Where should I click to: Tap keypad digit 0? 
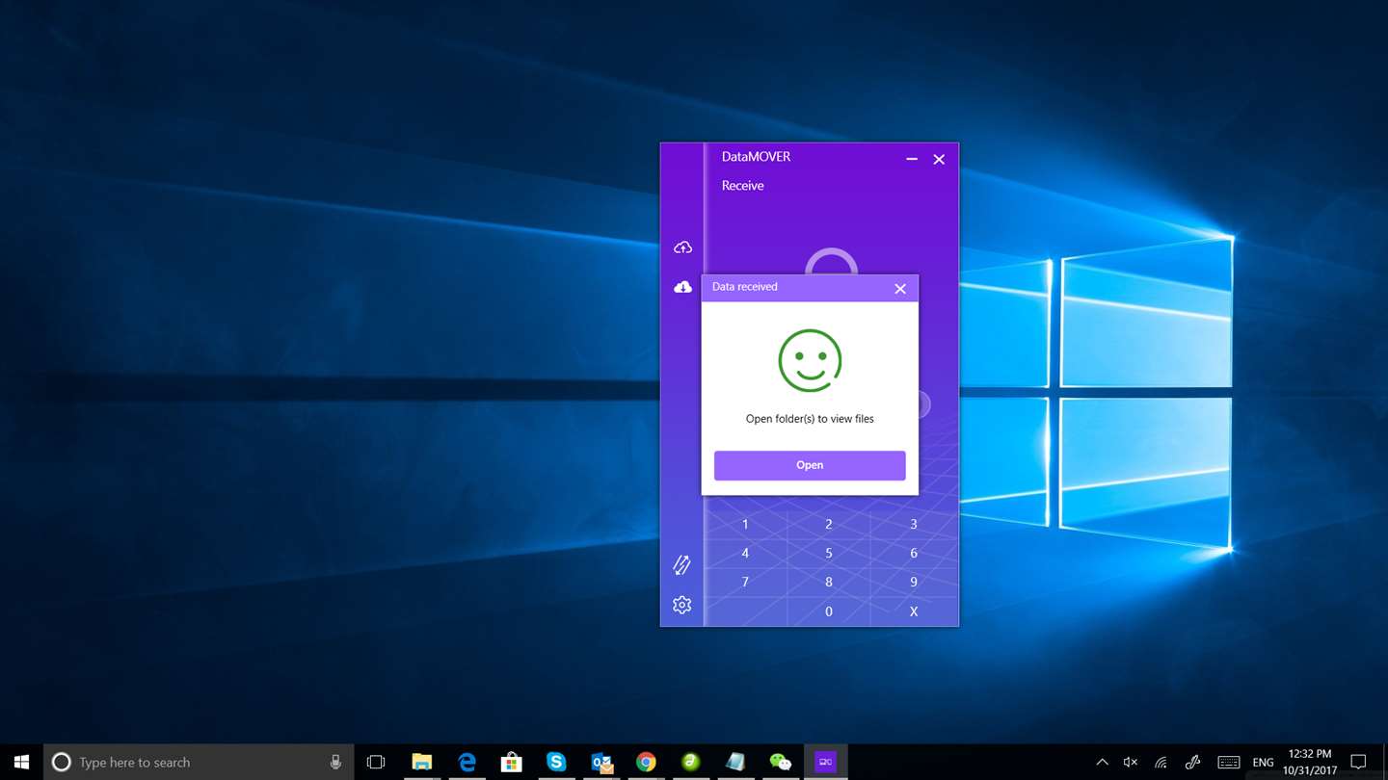pos(829,611)
